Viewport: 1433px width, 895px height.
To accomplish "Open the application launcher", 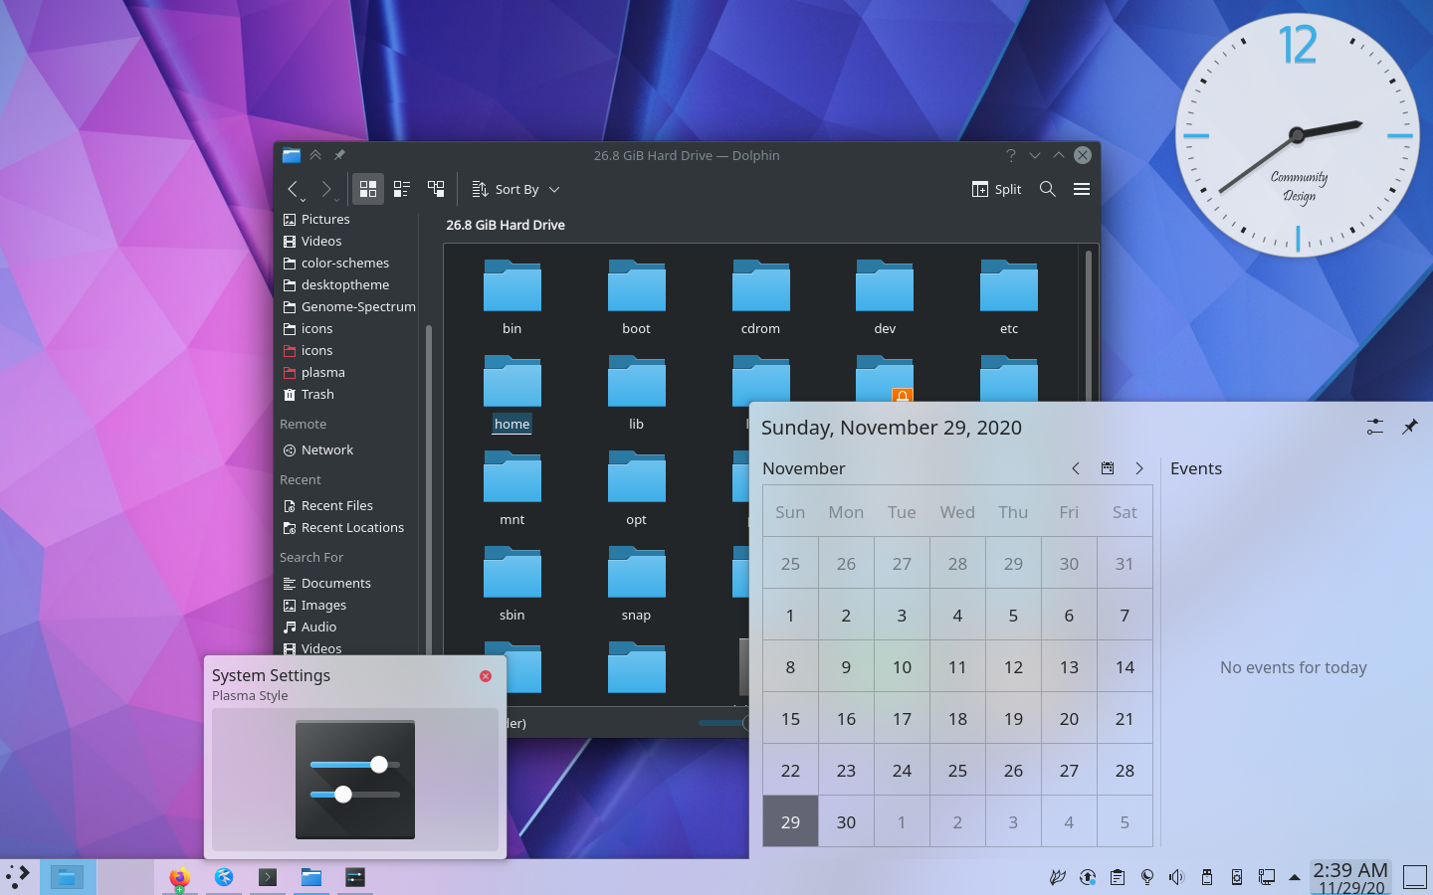I will (18, 877).
